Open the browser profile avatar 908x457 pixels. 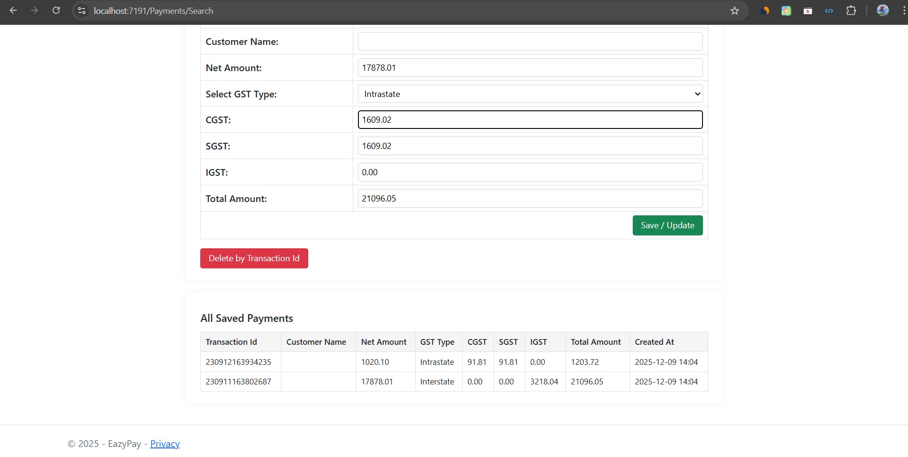[x=883, y=11]
